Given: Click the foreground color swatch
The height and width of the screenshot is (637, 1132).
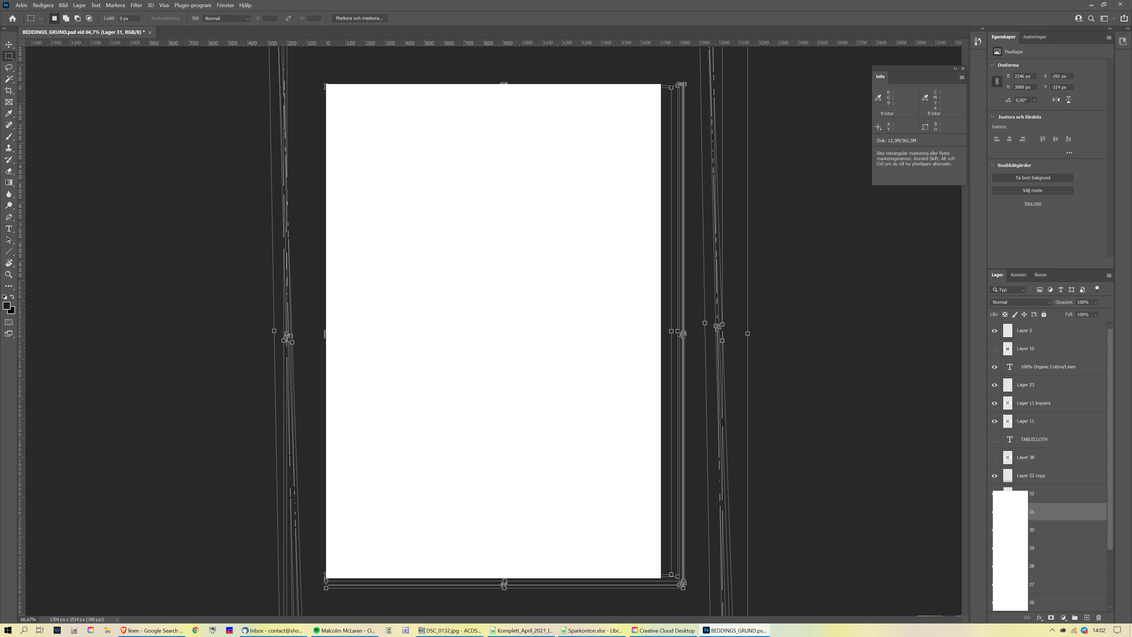Looking at the screenshot, I should 6,306.
